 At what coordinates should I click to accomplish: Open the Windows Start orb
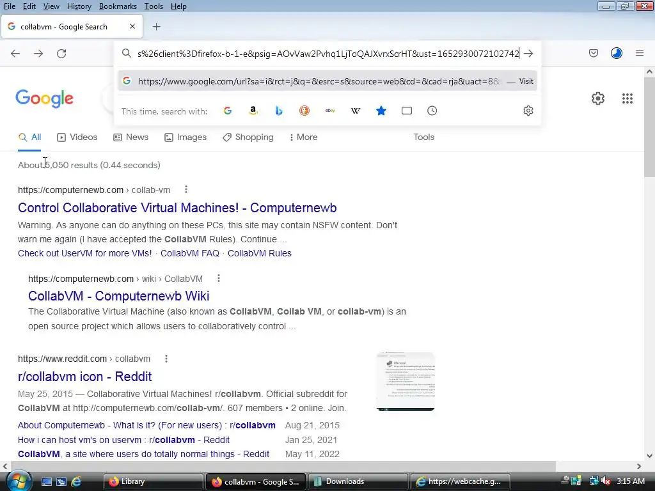[x=18, y=481]
